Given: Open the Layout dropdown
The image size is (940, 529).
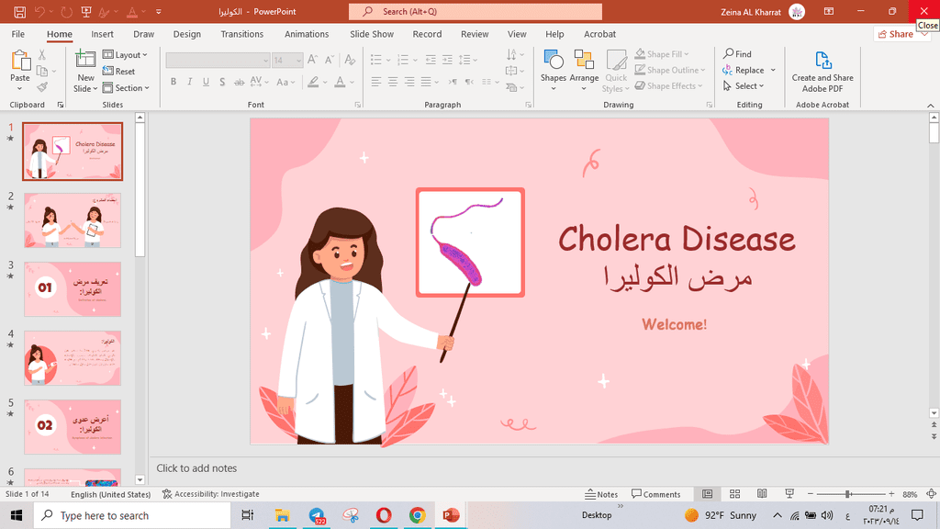Looking at the screenshot, I should pyautogui.click(x=125, y=54).
